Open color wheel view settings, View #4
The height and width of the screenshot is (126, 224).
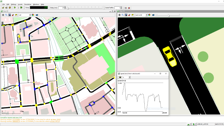[149, 15]
